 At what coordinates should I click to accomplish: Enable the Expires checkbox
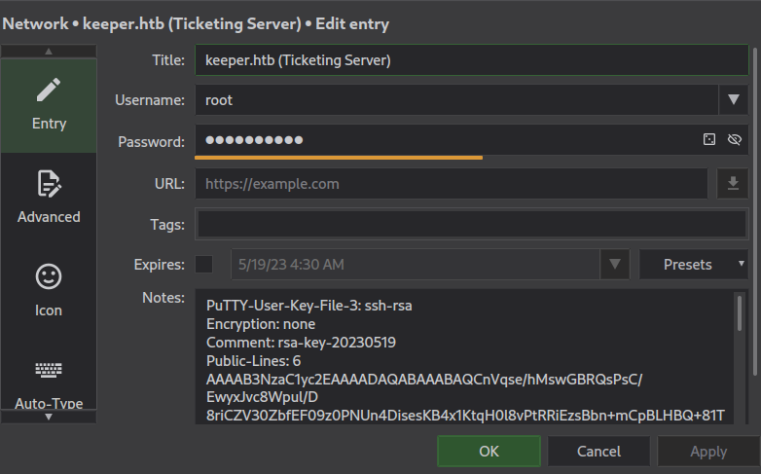[204, 264]
